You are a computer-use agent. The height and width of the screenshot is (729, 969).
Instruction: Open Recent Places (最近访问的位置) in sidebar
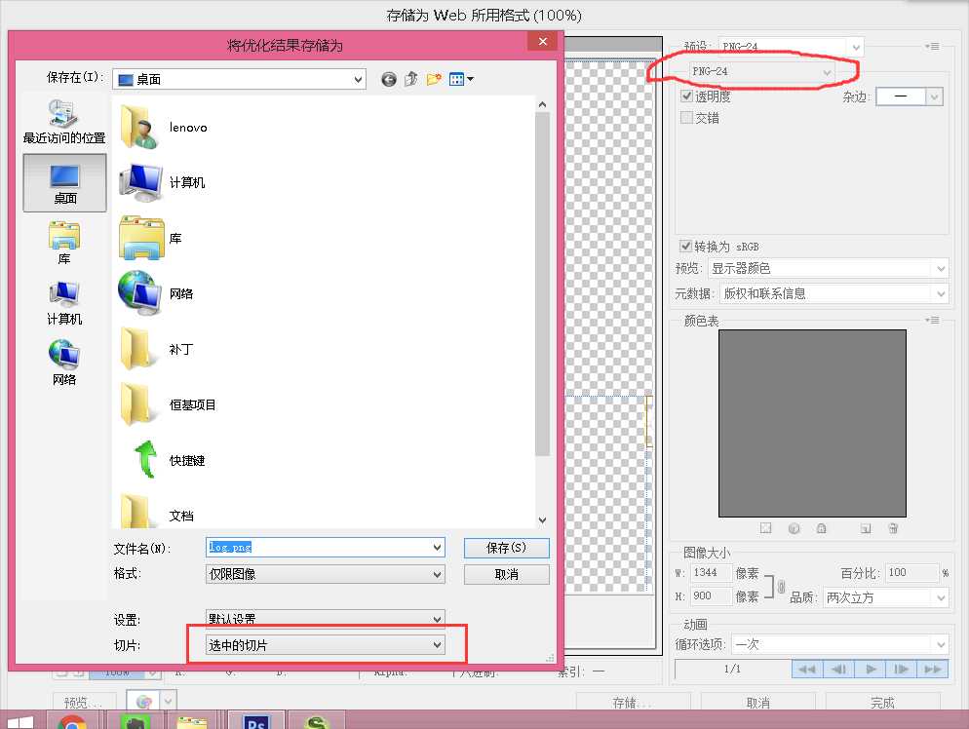[x=64, y=122]
